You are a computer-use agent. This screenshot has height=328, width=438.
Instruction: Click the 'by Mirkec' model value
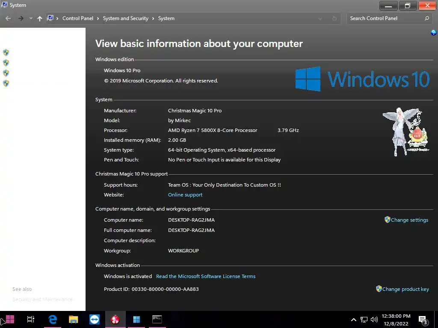179,120
